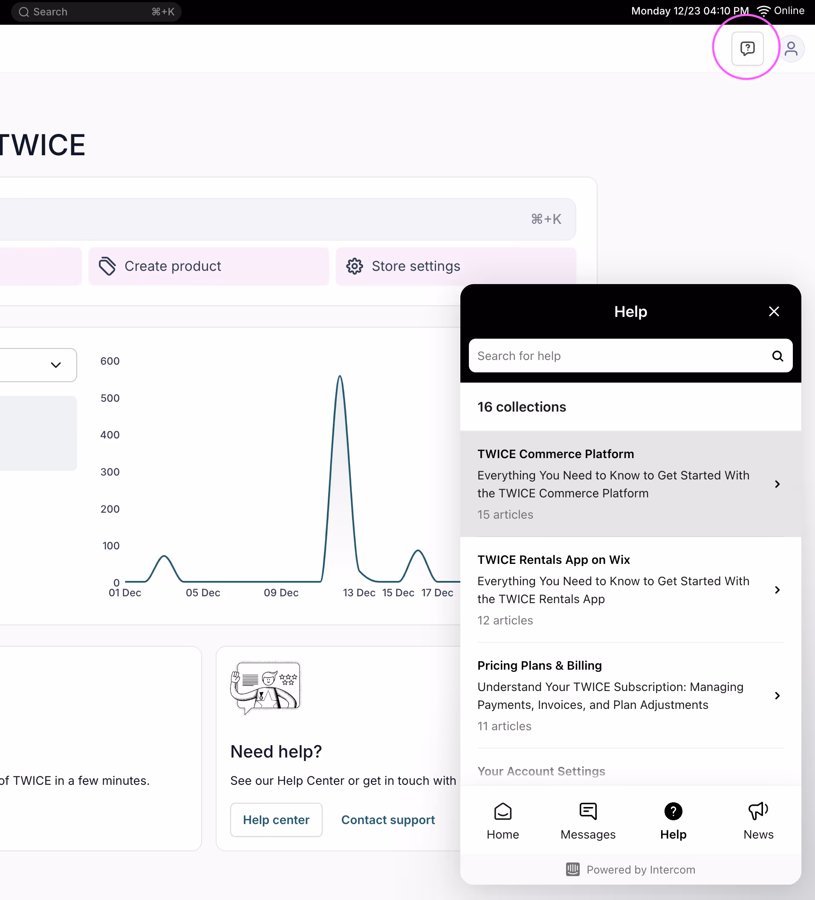
Task: Switch to the Messages tab
Action: (x=588, y=821)
